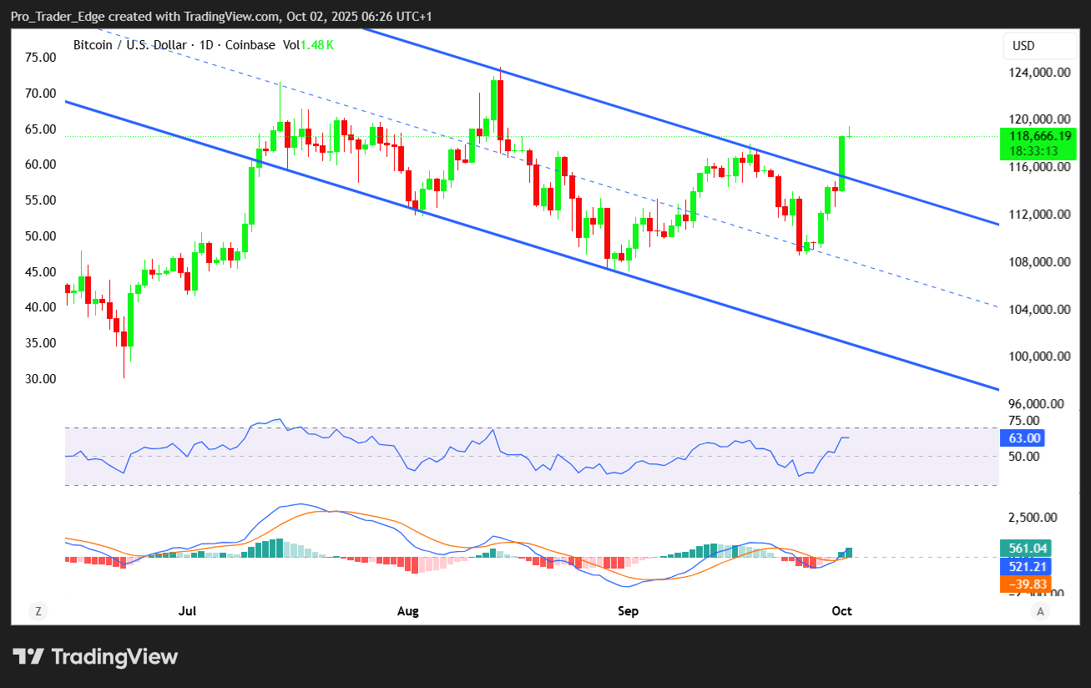Click the Jul label on time axis
This screenshot has width=1091, height=688.
tap(187, 611)
